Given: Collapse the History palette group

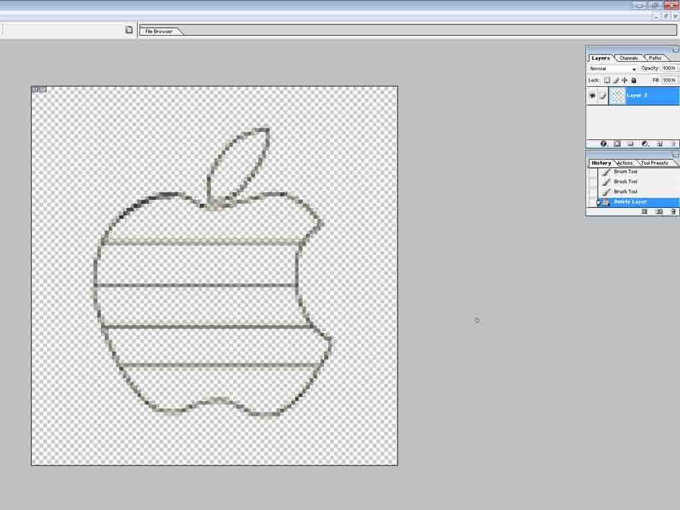Looking at the screenshot, I should (x=675, y=155).
